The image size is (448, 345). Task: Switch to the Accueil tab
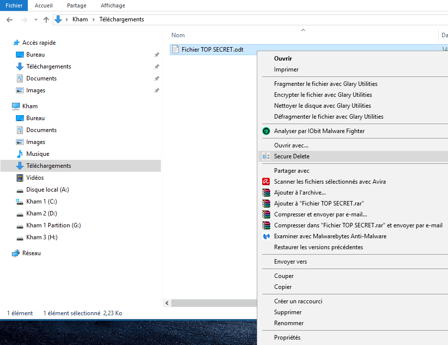pos(44,5)
